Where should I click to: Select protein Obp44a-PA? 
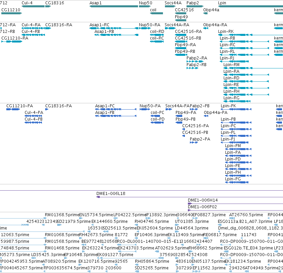pyautogui.click(x=206, y=116)
